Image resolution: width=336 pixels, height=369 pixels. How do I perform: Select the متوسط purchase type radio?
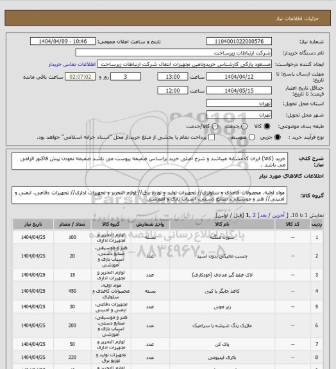[x=252, y=137]
